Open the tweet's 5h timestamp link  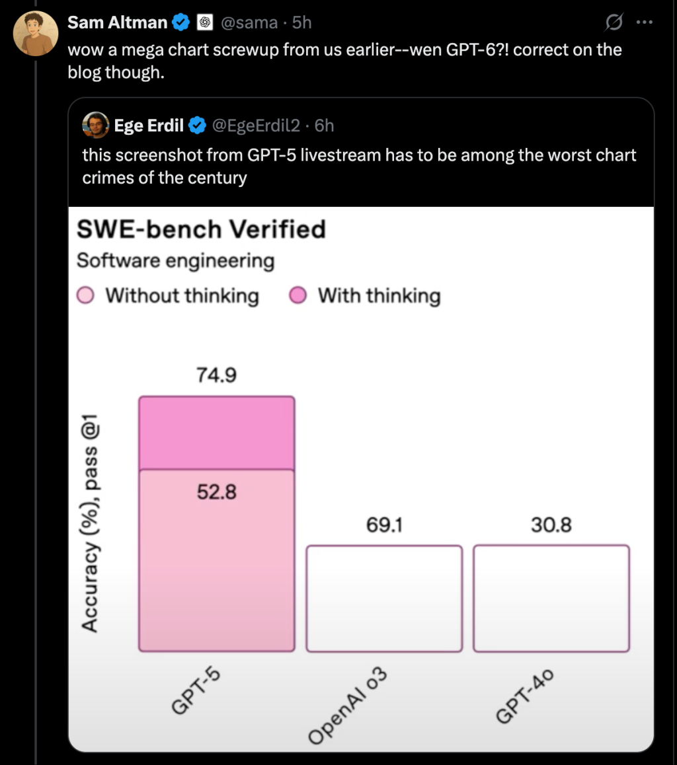click(301, 22)
